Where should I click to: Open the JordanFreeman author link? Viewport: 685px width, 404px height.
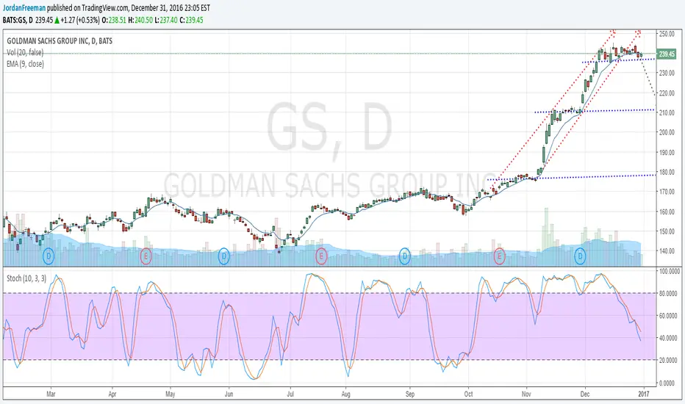pos(24,8)
